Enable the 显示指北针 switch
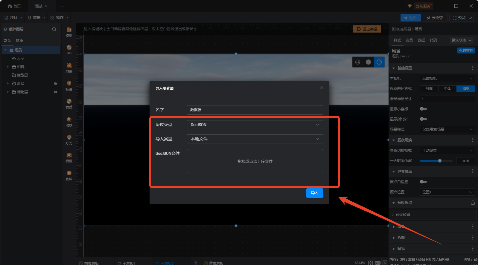478x265 pixels. 423,119
